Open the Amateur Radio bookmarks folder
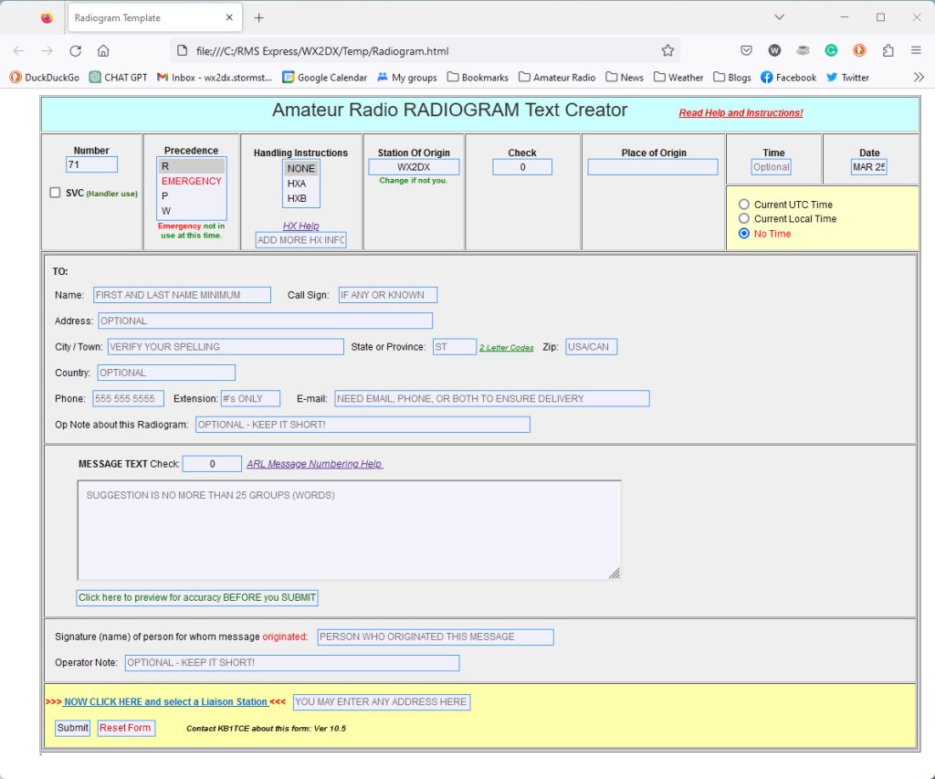 (x=556, y=78)
